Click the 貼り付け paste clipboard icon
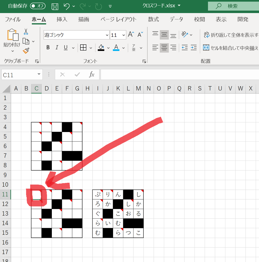The height and width of the screenshot is (262, 259). 13,35
